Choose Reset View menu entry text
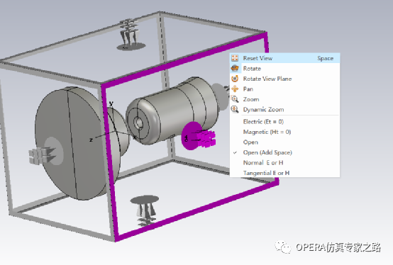The height and width of the screenshot is (265, 393). click(x=258, y=58)
